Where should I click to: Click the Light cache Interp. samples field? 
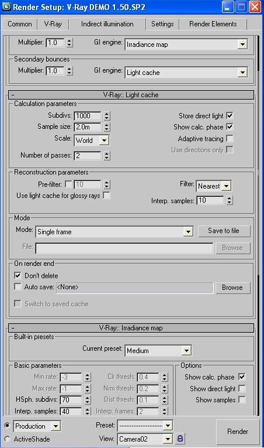click(210, 200)
